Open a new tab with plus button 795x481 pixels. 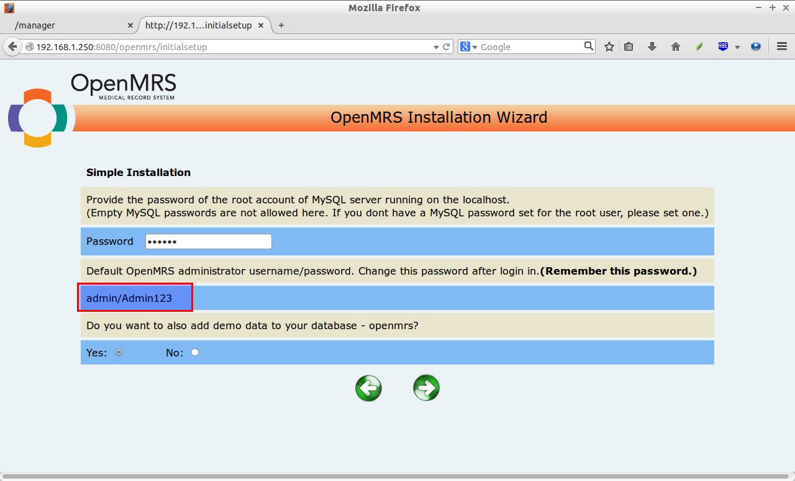pyautogui.click(x=281, y=25)
